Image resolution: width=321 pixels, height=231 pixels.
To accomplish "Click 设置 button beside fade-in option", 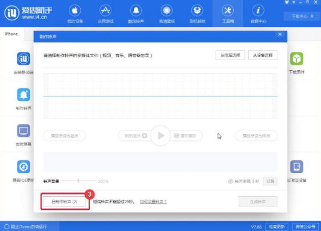I will tap(270, 181).
